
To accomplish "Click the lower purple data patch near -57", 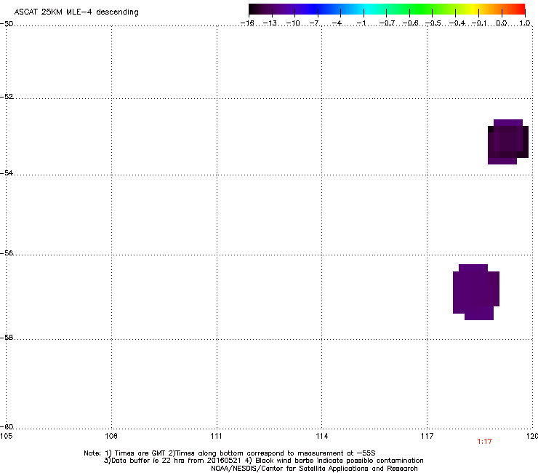I will point(476,292).
